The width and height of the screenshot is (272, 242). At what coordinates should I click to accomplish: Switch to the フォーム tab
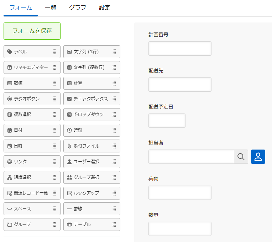(21, 8)
